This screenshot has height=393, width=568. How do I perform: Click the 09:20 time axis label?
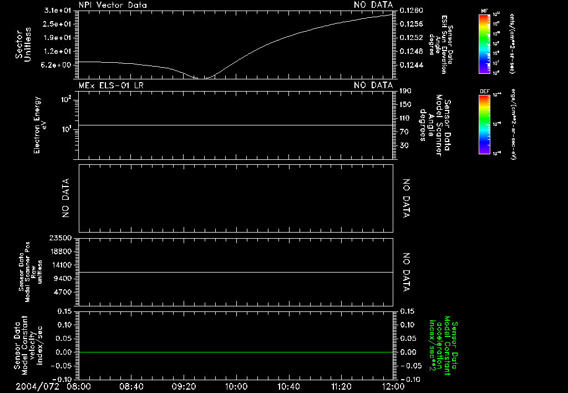coord(184,386)
